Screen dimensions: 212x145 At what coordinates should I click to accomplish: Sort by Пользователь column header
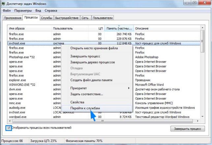coord(70,29)
